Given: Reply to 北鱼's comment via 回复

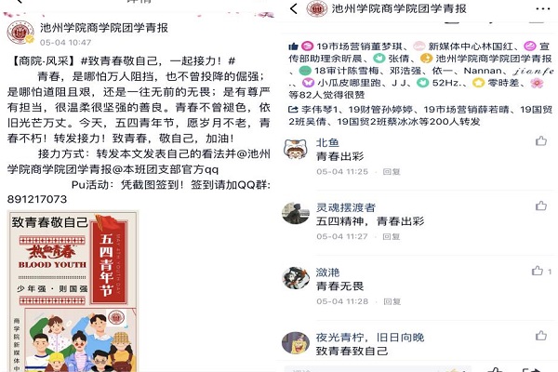Looking at the screenshot, I should click(392, 171).
